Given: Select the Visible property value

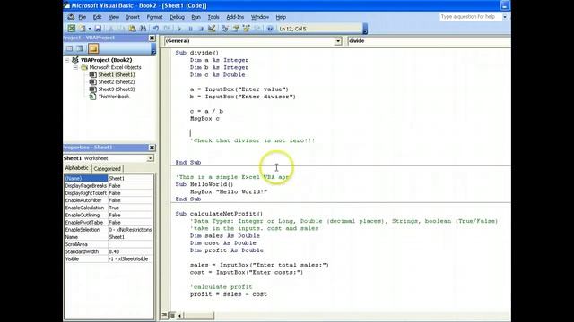Looking at the screenshot, I should tap(130, 258).
